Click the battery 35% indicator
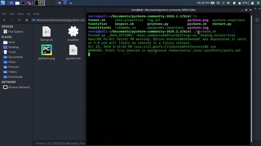 [243, 3]
